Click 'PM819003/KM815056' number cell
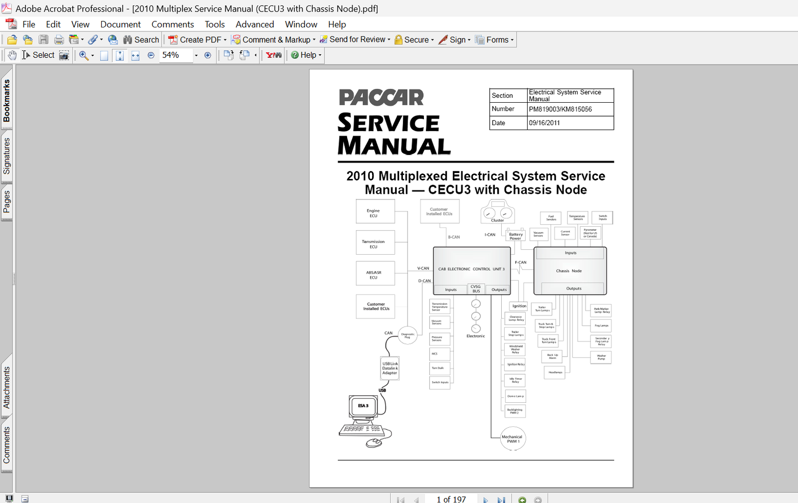Screen dimensions: 798x503 pos(571,109)
